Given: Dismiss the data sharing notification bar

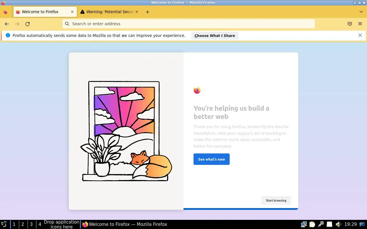Looking at the screenshot, I should (360, 35).
